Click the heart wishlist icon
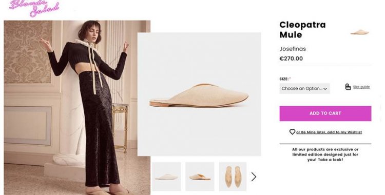 click(x=292, y=132)
